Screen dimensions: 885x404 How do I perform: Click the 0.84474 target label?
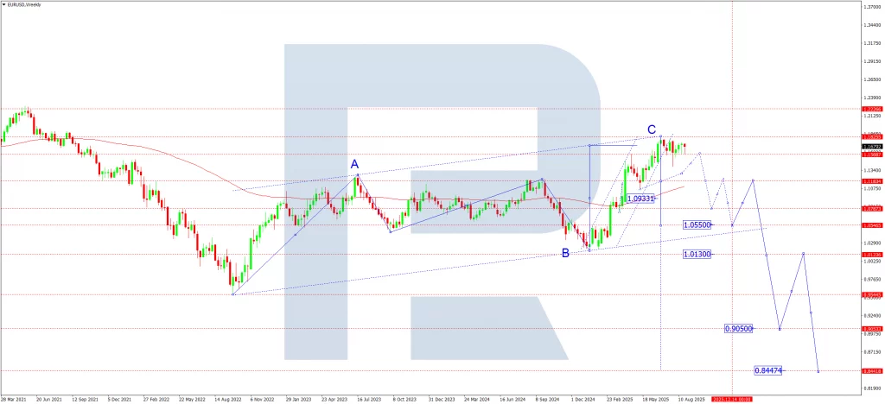(x=767, y=370)
